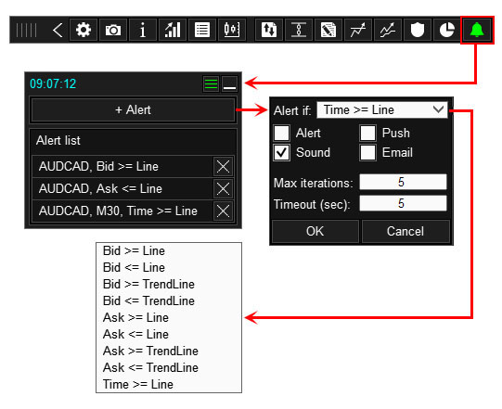Click the candlestick chart icon
Viewport: 502px width, 409px height.
coord(232,30)
